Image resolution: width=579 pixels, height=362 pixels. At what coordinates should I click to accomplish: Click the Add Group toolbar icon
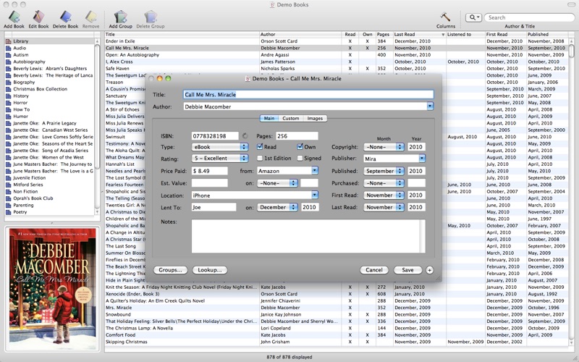[x=120, y=17]
